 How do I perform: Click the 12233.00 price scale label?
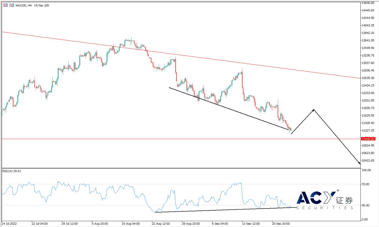(x=368, y=93)
